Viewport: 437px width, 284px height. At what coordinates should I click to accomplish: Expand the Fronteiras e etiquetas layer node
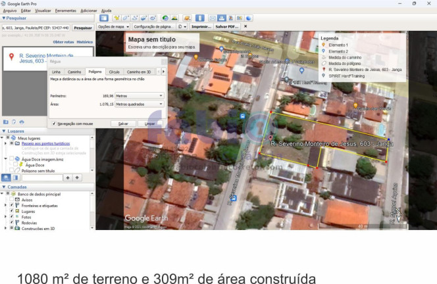5,205
